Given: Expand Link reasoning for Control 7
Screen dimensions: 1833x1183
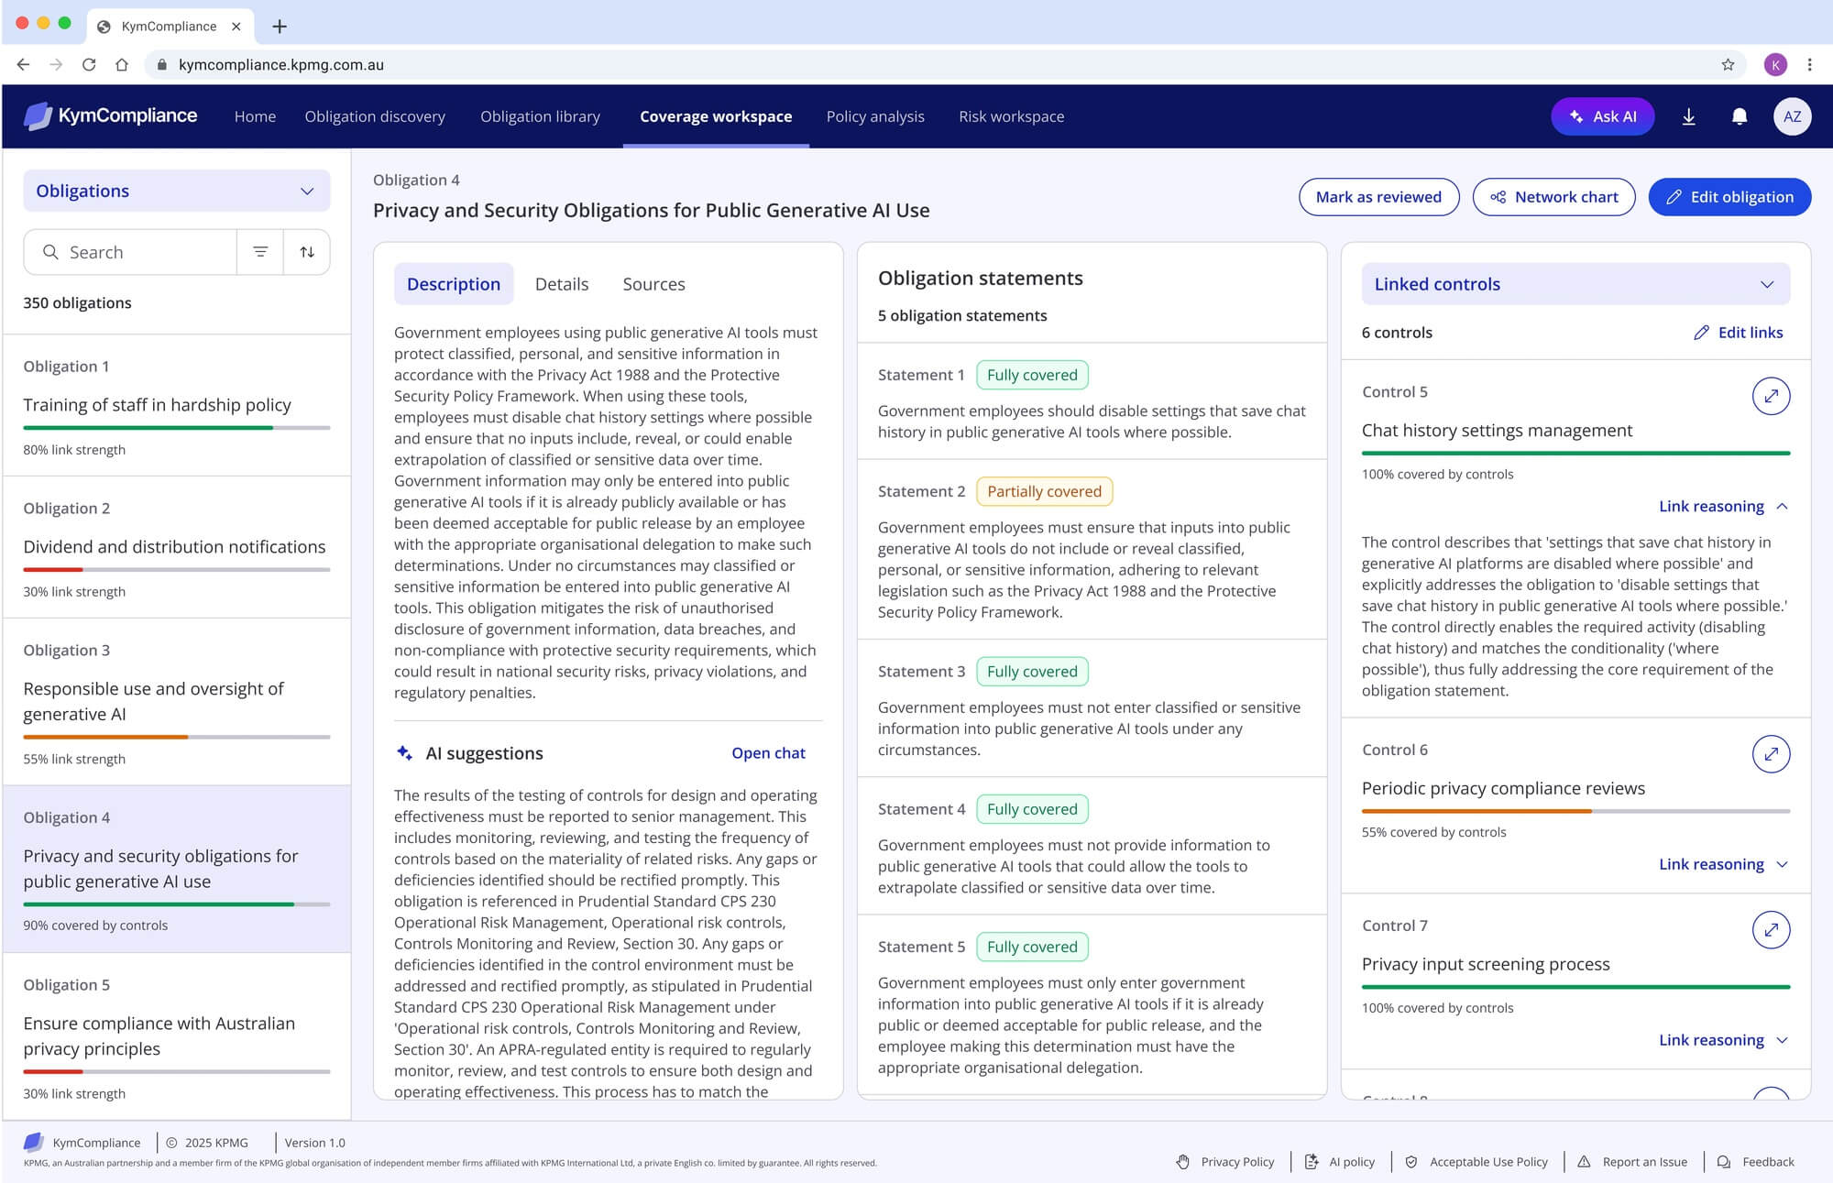Looking at the screenshot, I should pyautogui.click(x=1723, y=1040).
